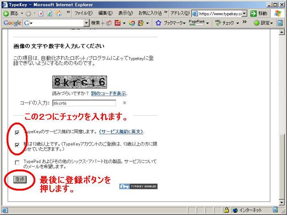Open dropdown arrow next to puzzle icon
Screen dimensions: 287x215
coord(147,23)
